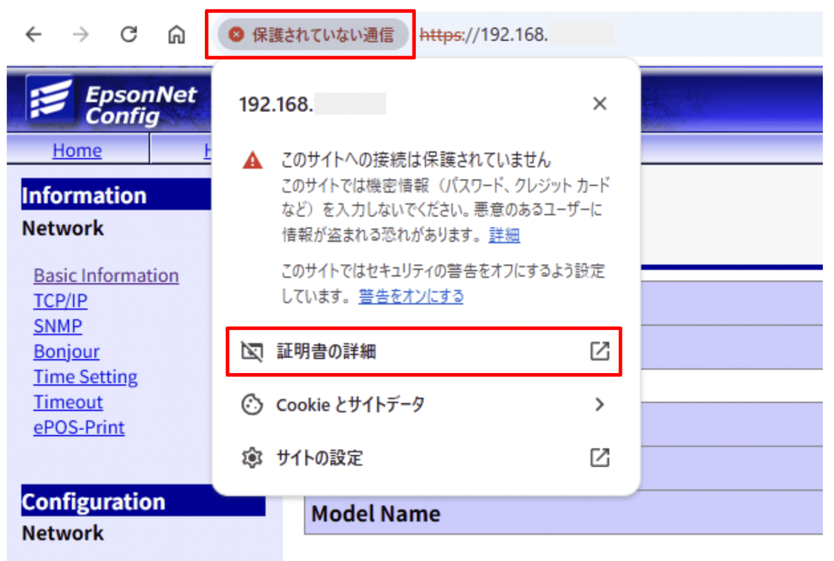
Task: Open サイトの設定 from the popup
Action: 319,457
